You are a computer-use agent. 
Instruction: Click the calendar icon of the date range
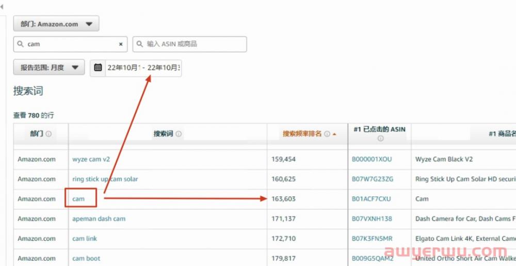click(98, 68)
